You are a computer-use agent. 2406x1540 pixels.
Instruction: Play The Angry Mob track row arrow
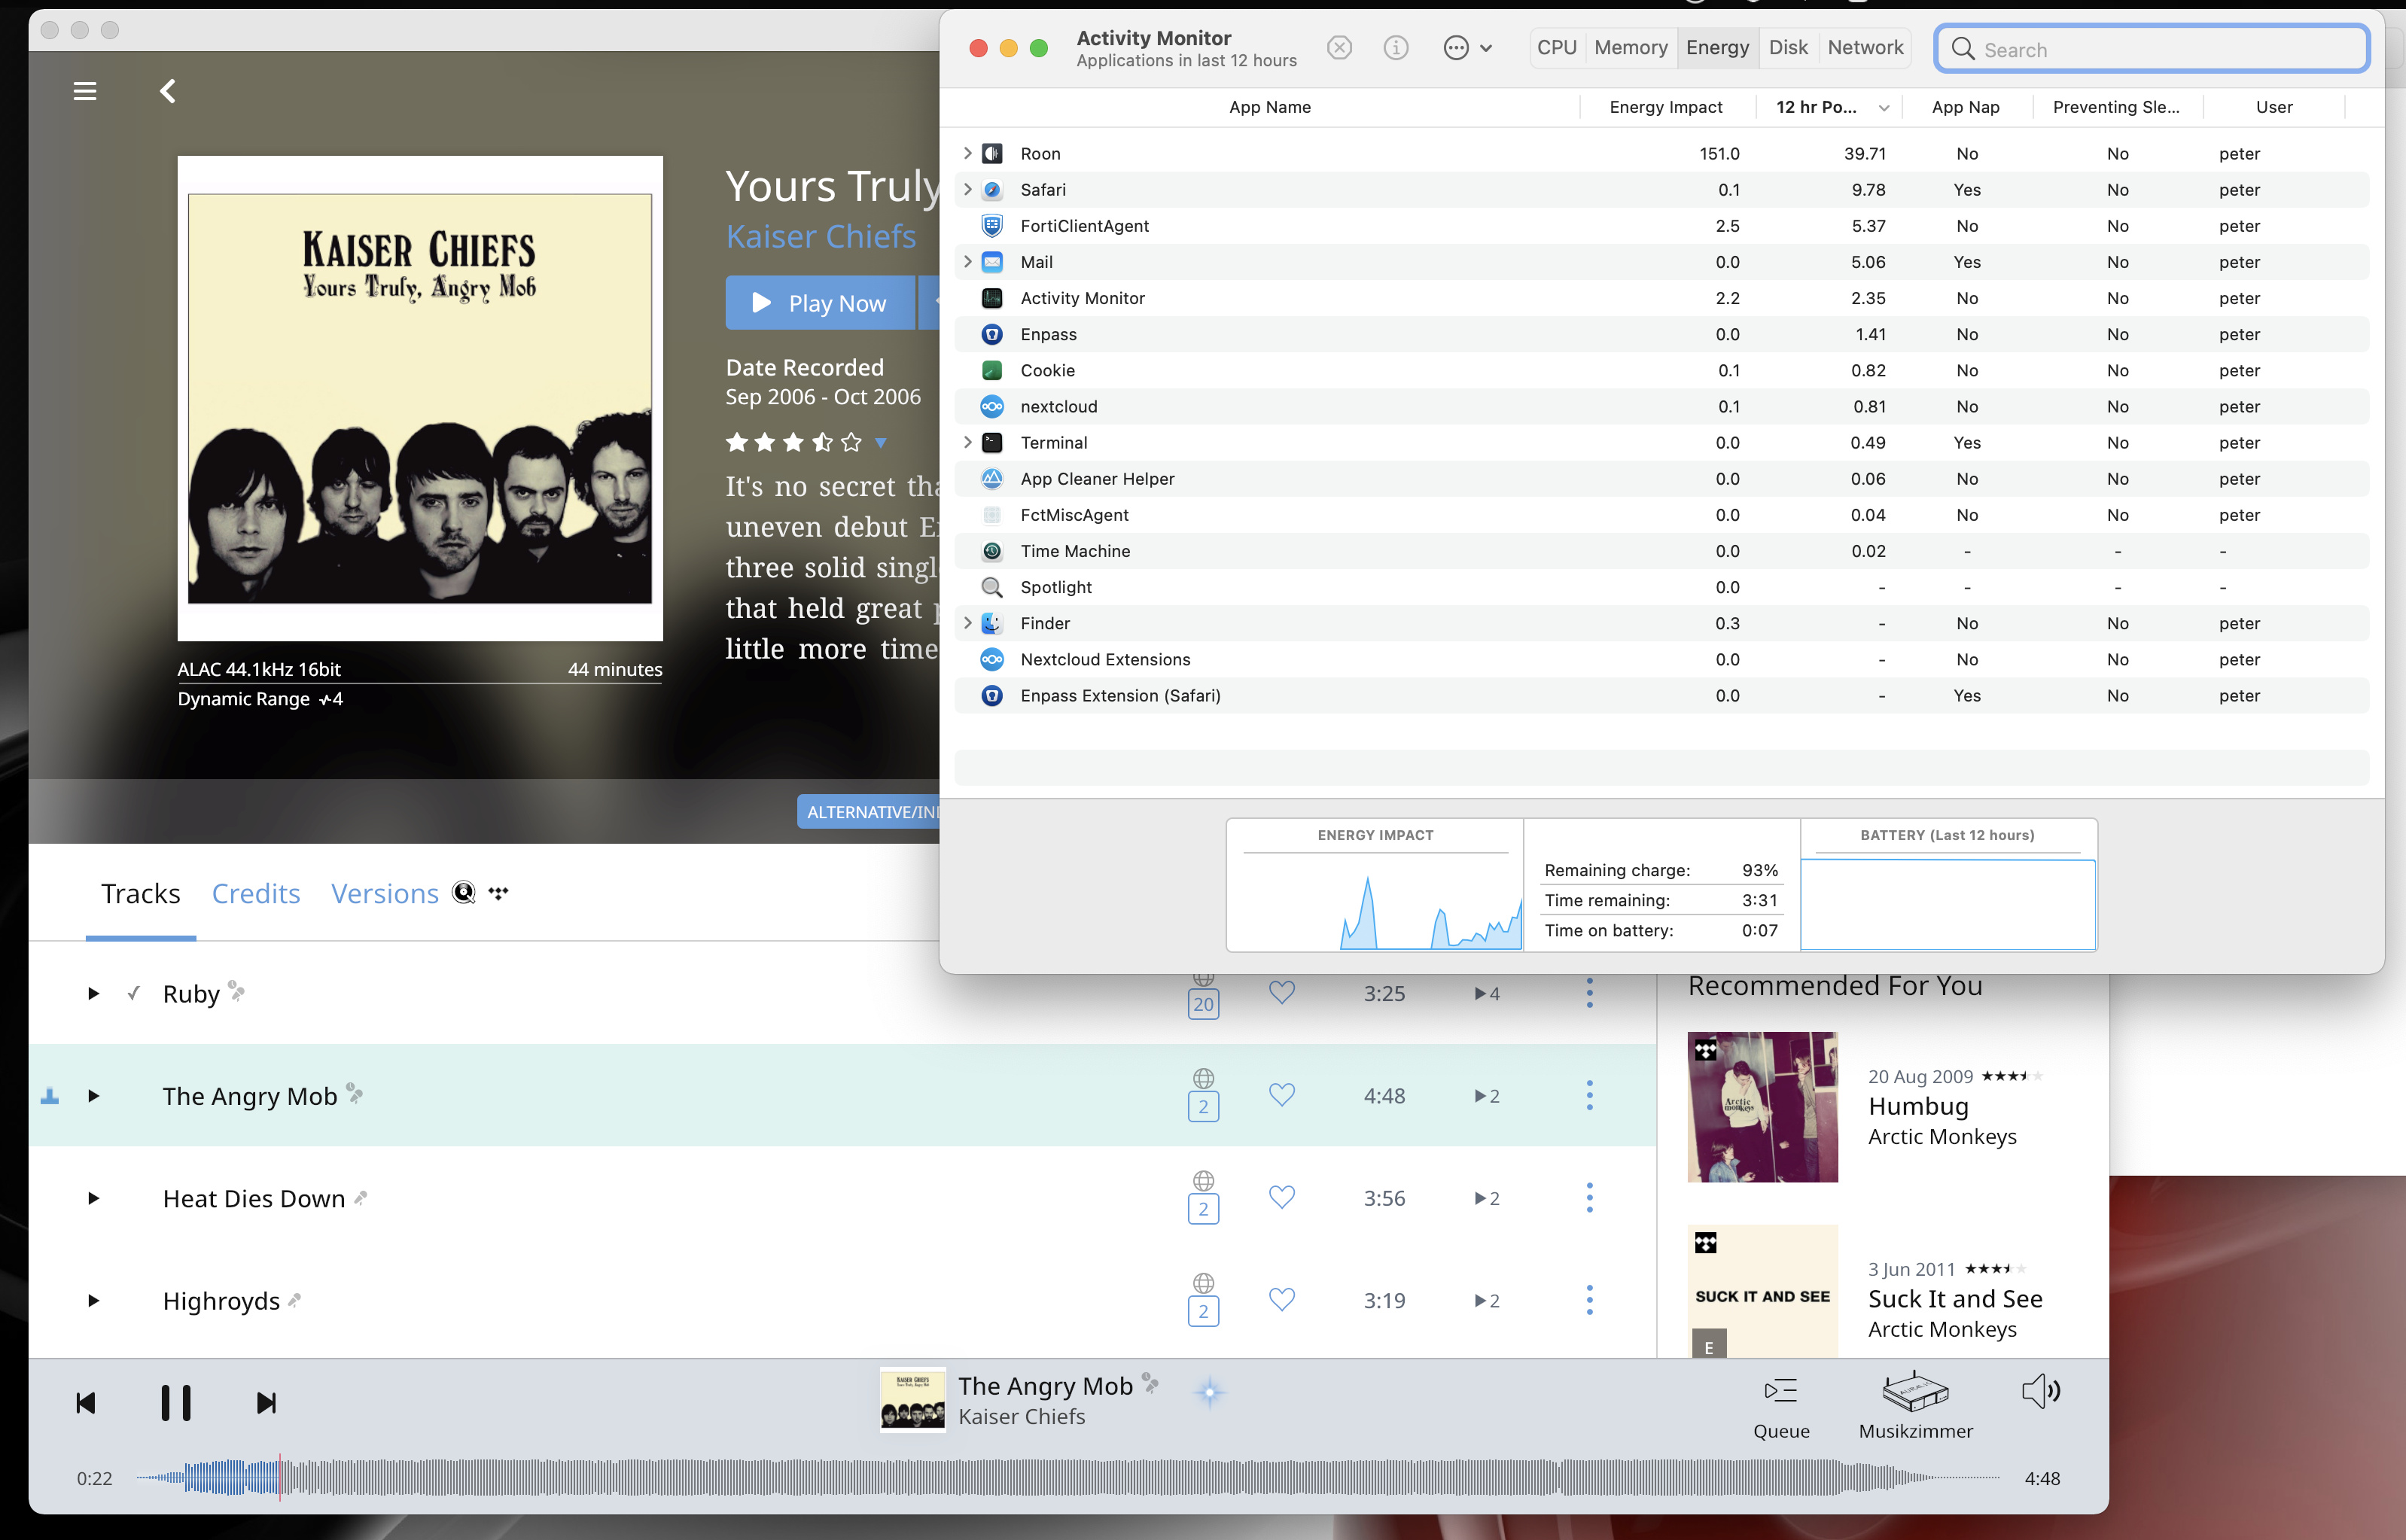pyautogui.click(x=93, y=1096)
